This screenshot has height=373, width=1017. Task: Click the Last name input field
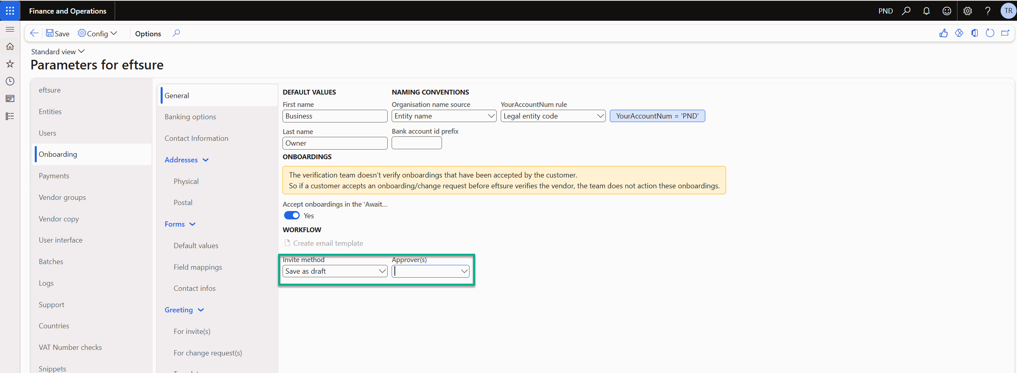click(335, 143)
